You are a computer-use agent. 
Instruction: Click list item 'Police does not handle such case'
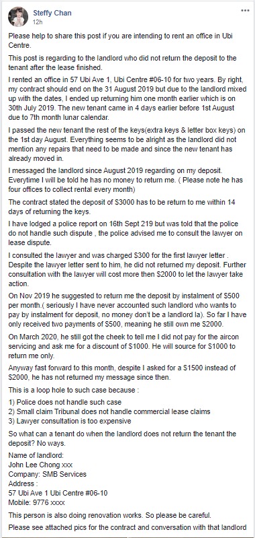coord(65,402)
